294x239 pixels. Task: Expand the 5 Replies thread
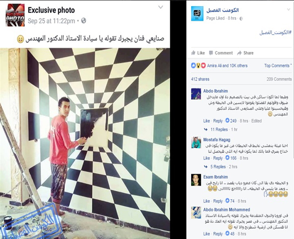[218, 166]
